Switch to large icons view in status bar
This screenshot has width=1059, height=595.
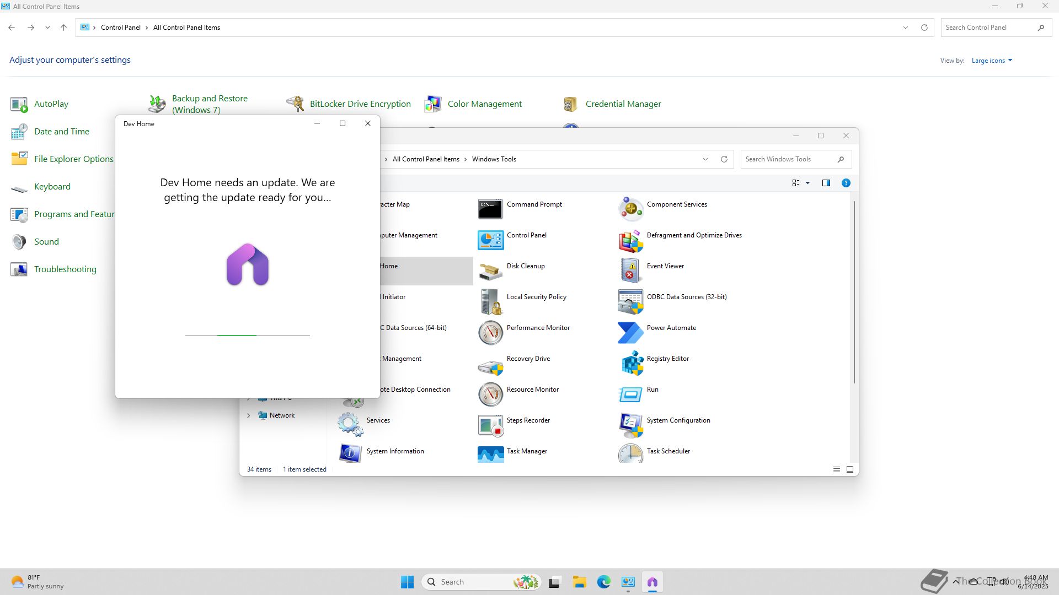click(849, 469)
